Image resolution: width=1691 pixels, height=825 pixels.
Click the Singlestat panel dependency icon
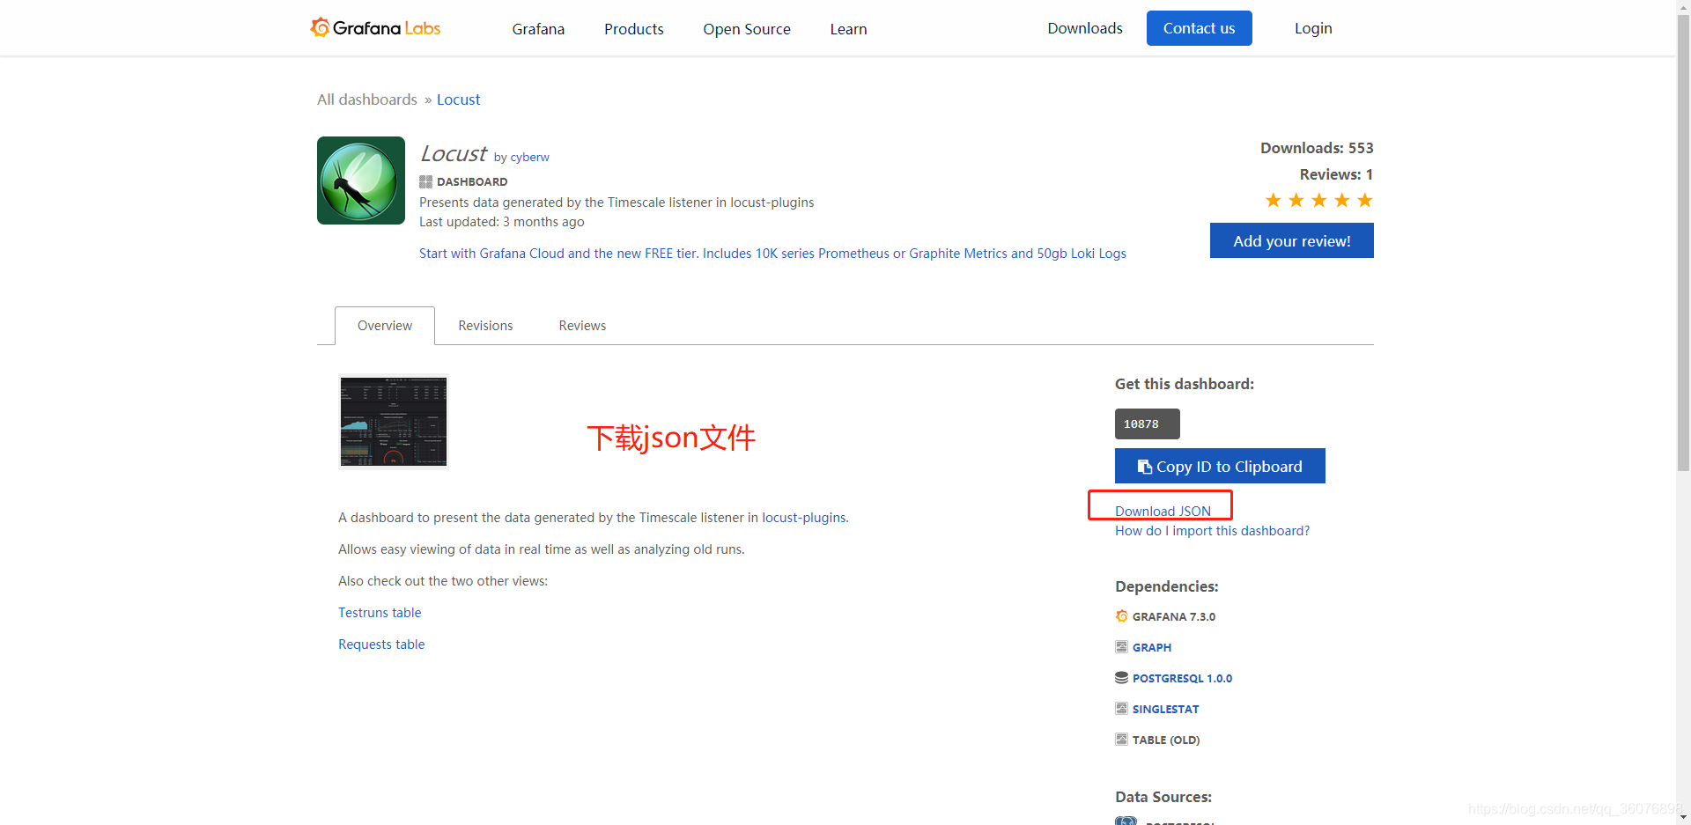click(1121, 709)
